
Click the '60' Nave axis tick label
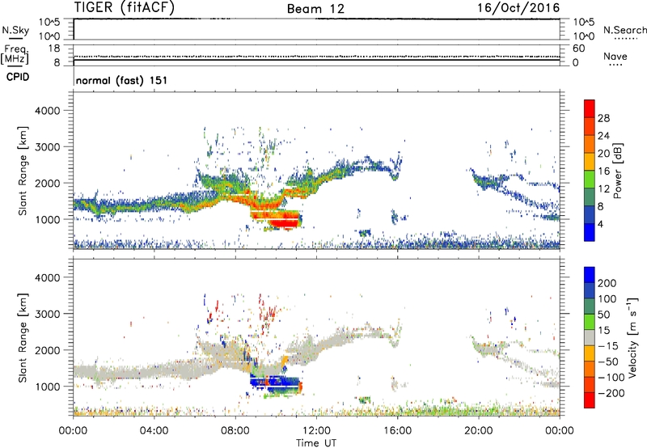(578, 49)
